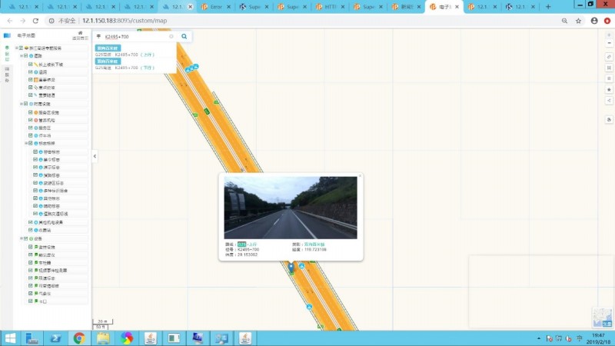Screen dimensions: 615x346
Task: Toggle the 车检器 layer checkbox
Action: 31,262
